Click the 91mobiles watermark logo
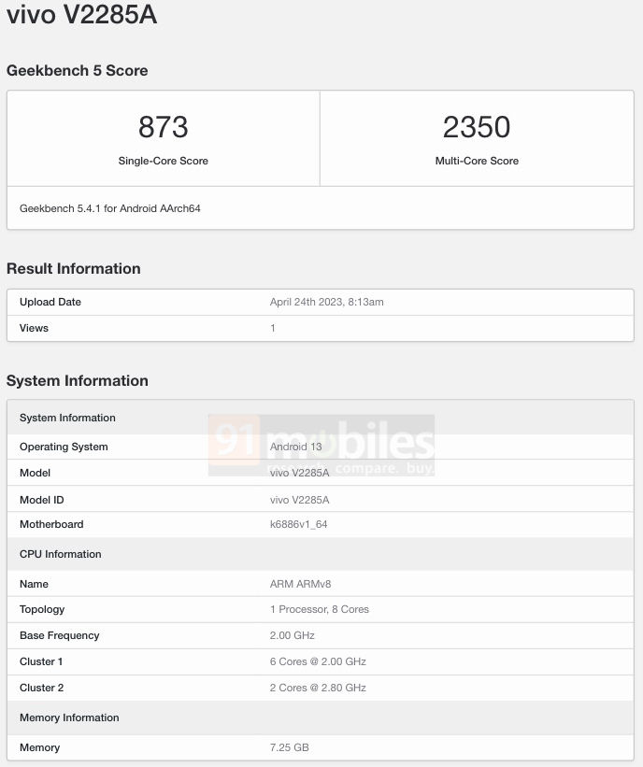 (x=321, y=445)
